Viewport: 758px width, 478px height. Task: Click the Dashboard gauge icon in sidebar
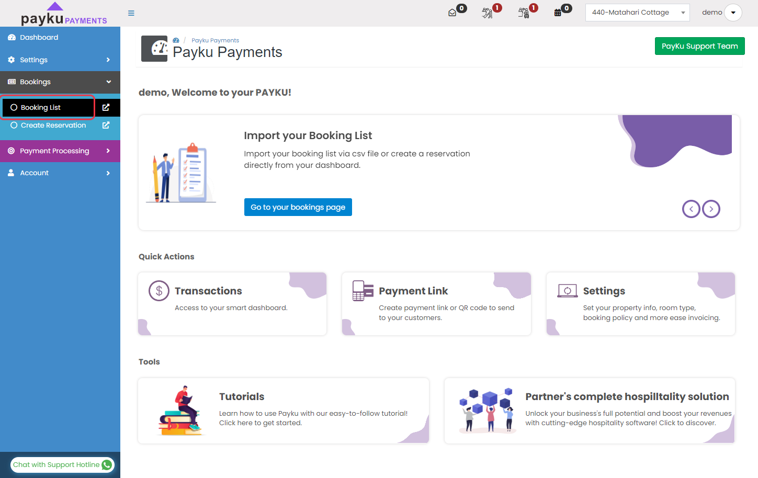12,38
